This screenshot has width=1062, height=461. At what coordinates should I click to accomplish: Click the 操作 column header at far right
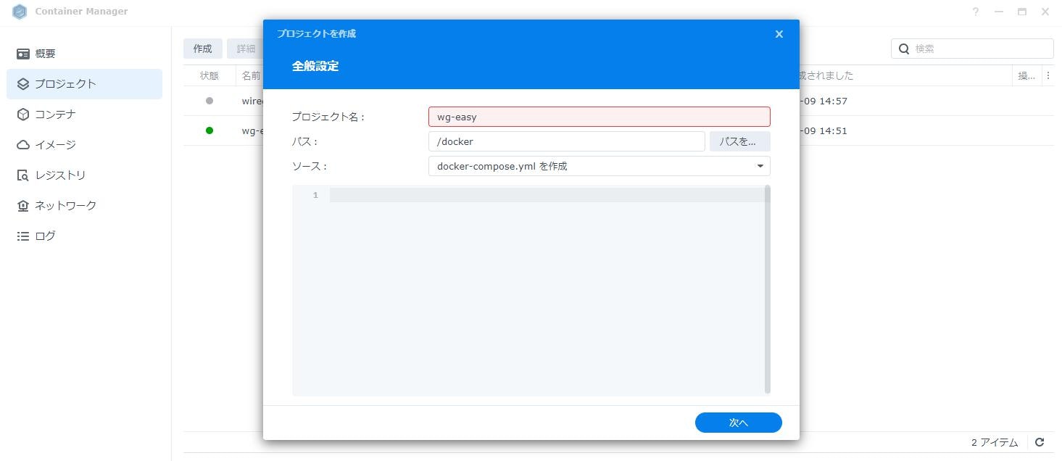tap(1027, 75)
